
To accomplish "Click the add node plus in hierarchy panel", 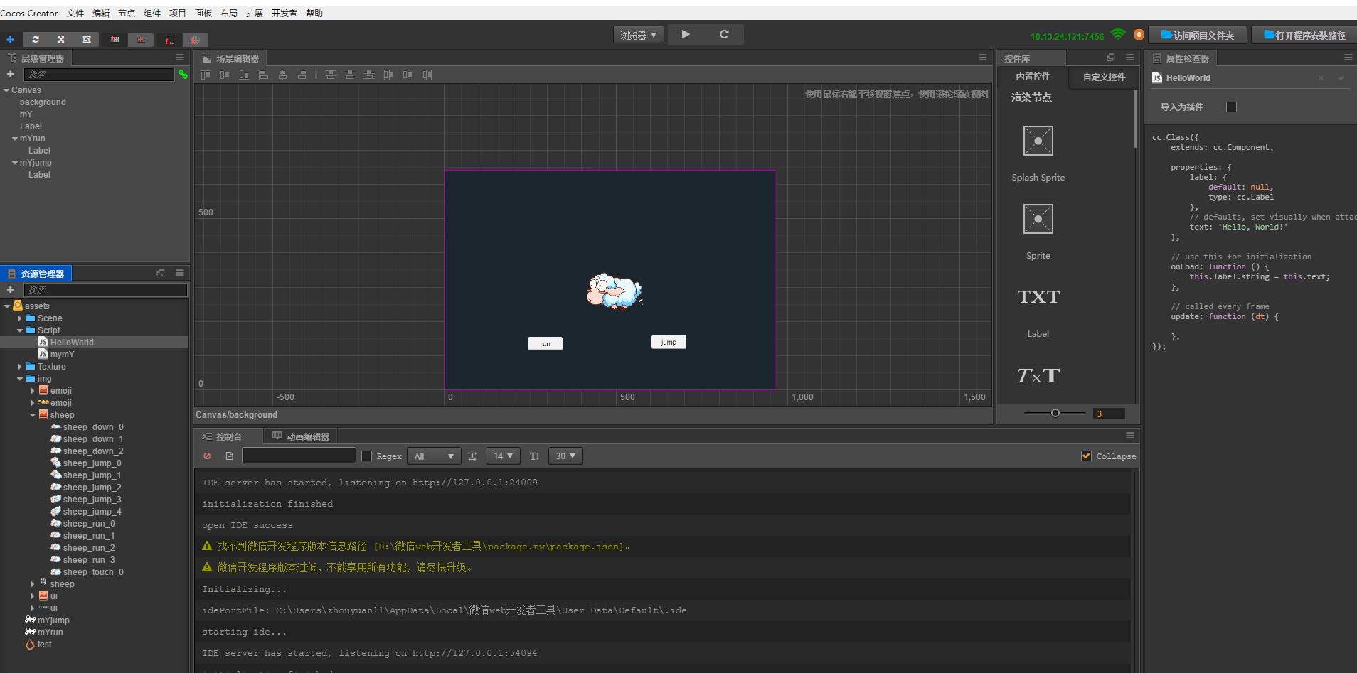I will coord(11,74).
